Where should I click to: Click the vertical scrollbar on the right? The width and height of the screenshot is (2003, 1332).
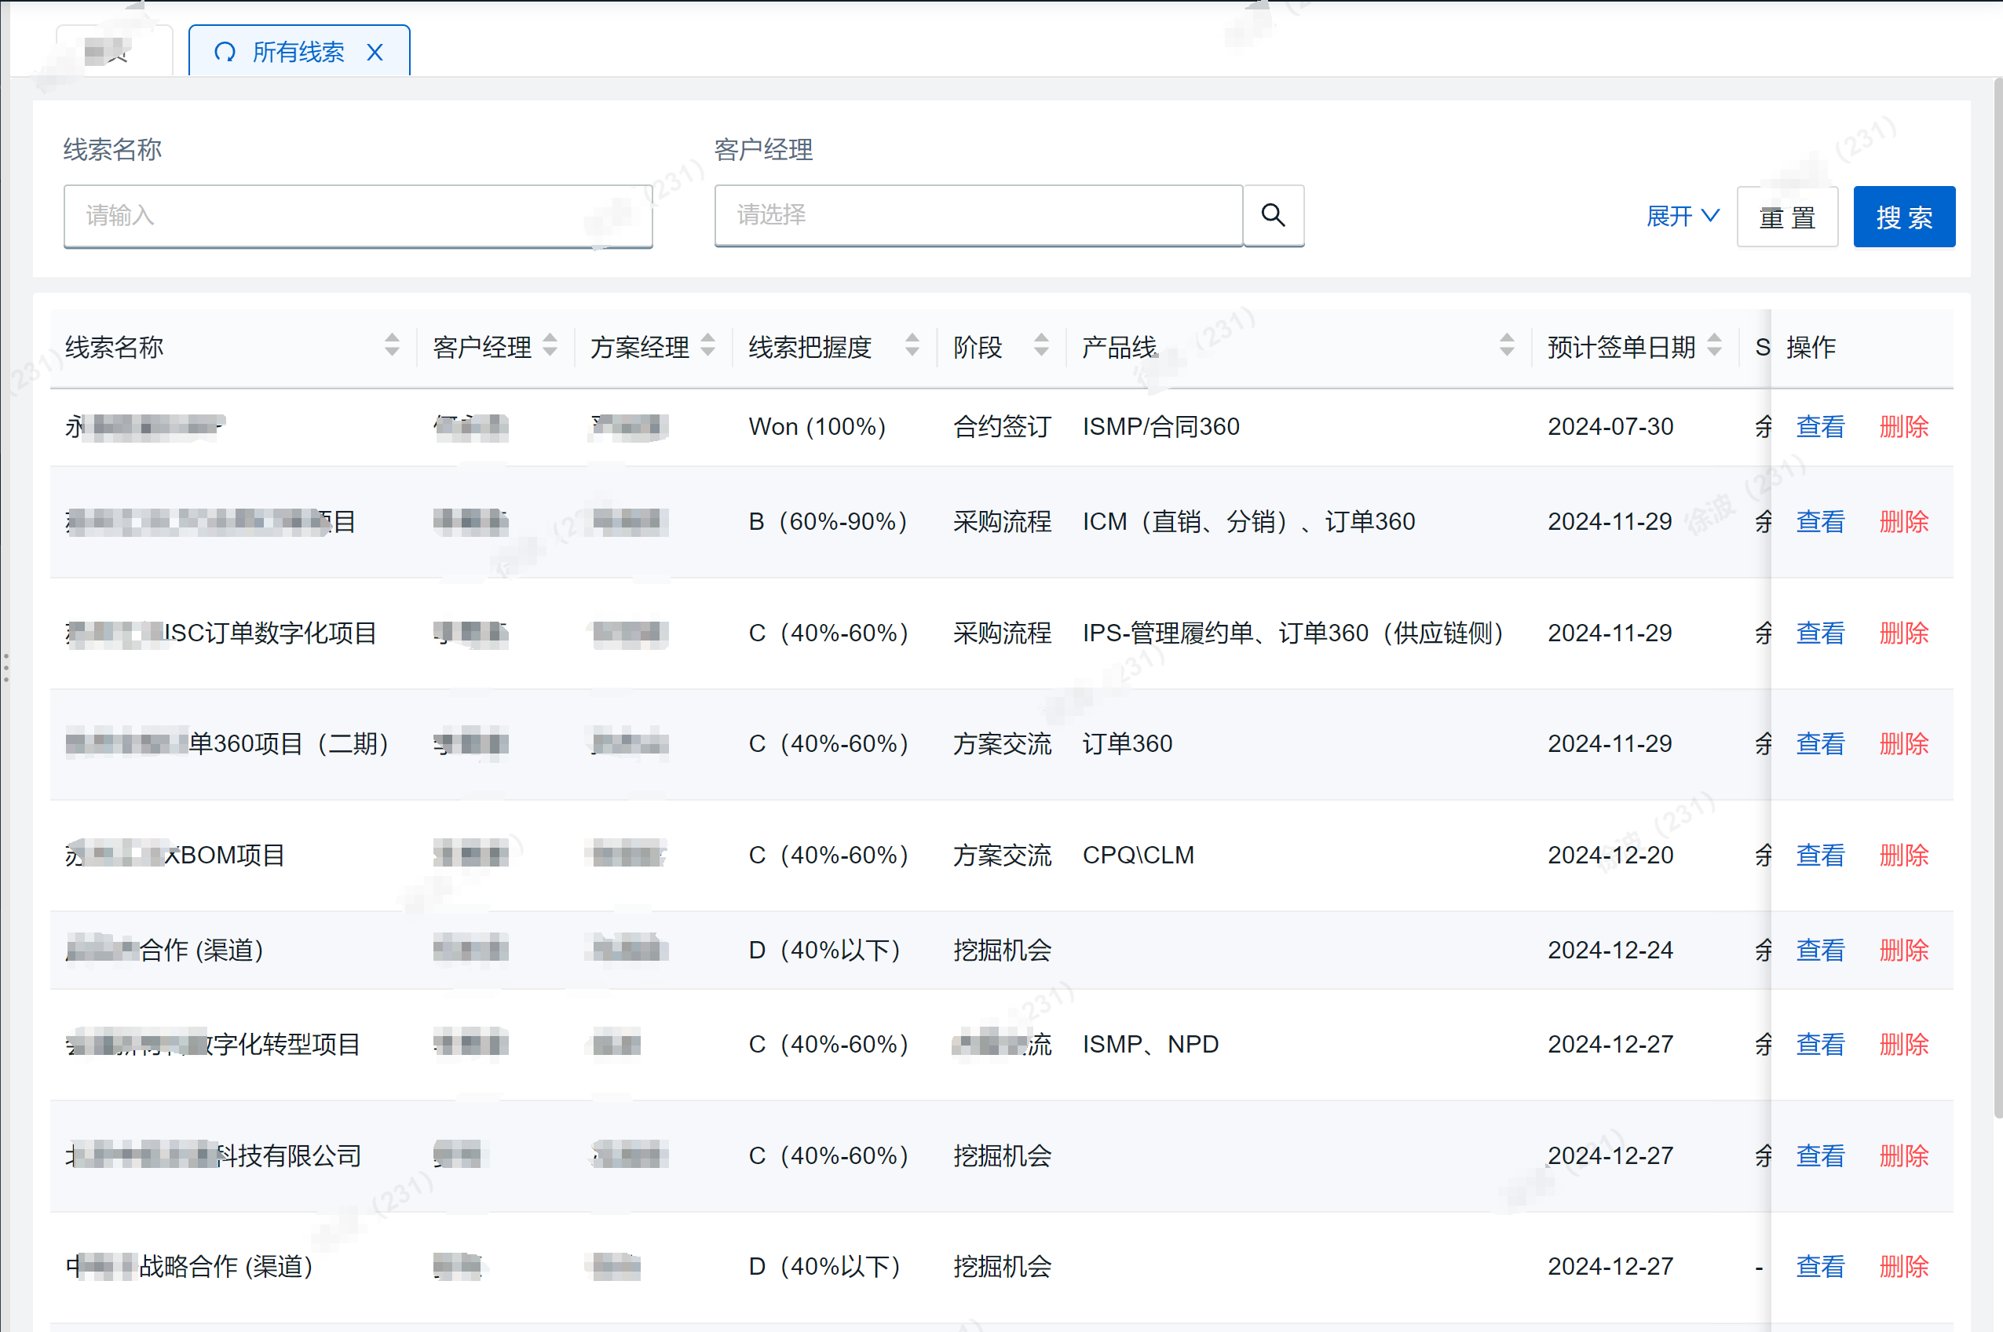[1997, 598]
